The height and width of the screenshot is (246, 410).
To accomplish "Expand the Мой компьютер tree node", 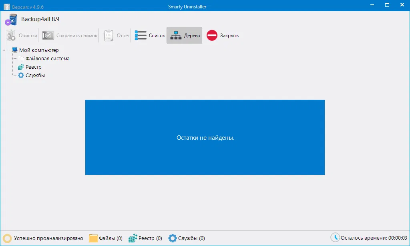I will 4,50.
